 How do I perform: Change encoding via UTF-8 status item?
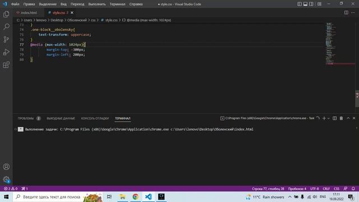[x=314, y=189]
